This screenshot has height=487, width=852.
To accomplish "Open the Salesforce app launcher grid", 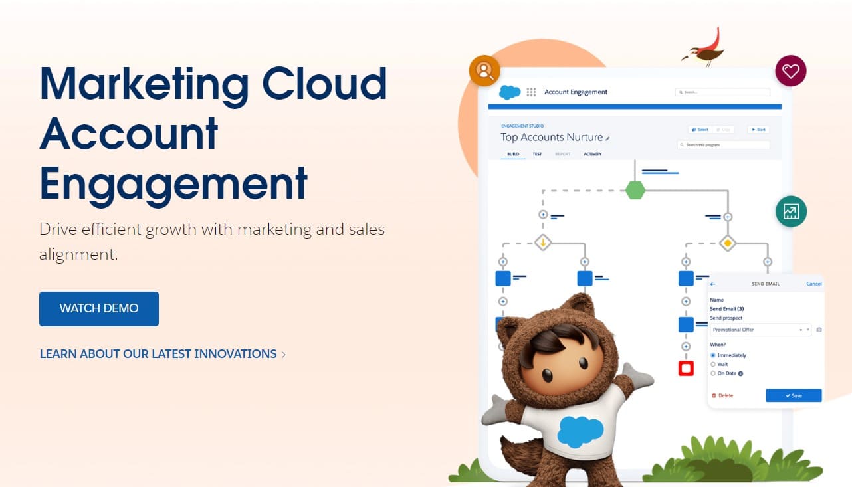I will 530,92.
